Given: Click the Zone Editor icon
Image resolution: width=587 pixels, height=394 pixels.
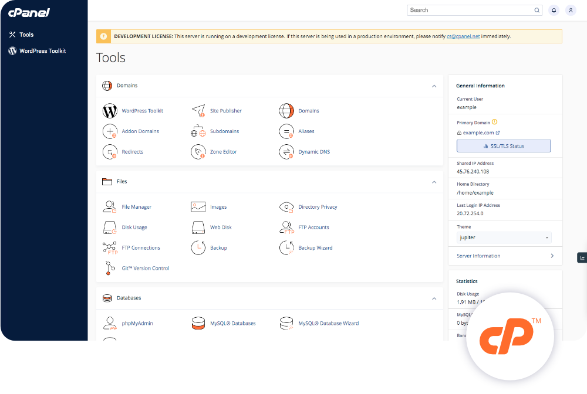Looking at the screenshot, I should 198,152.
